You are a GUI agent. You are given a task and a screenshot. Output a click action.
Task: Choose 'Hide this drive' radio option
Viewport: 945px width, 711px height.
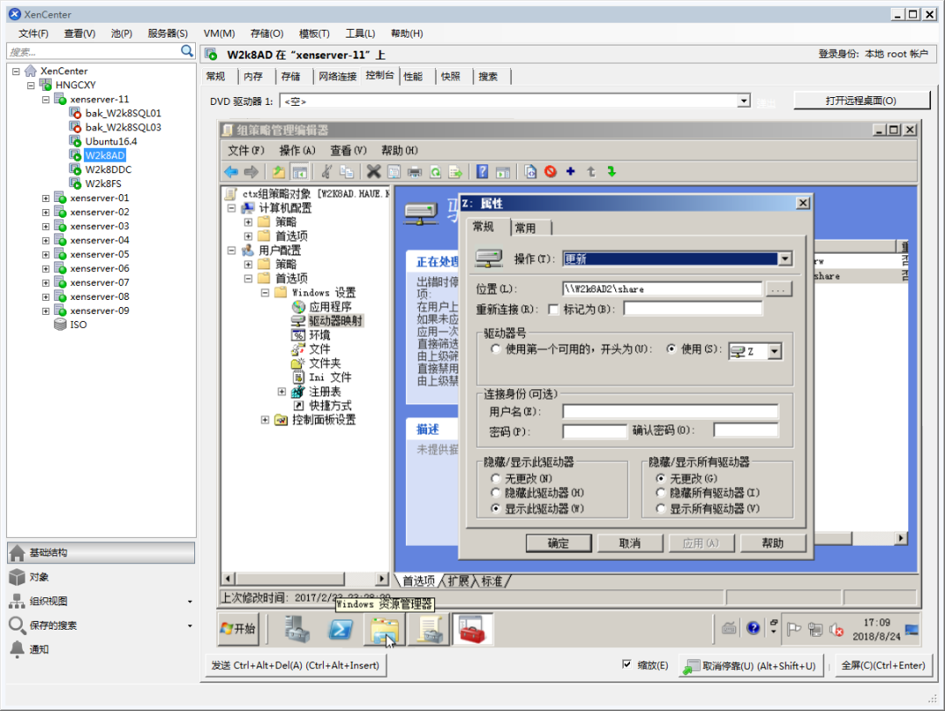tap(495, 493)
